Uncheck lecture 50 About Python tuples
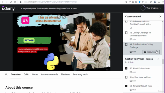165x93 pixels. (x=126, y=68)
